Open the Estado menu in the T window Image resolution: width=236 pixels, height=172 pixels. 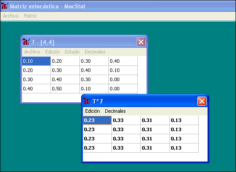[72, 52]
